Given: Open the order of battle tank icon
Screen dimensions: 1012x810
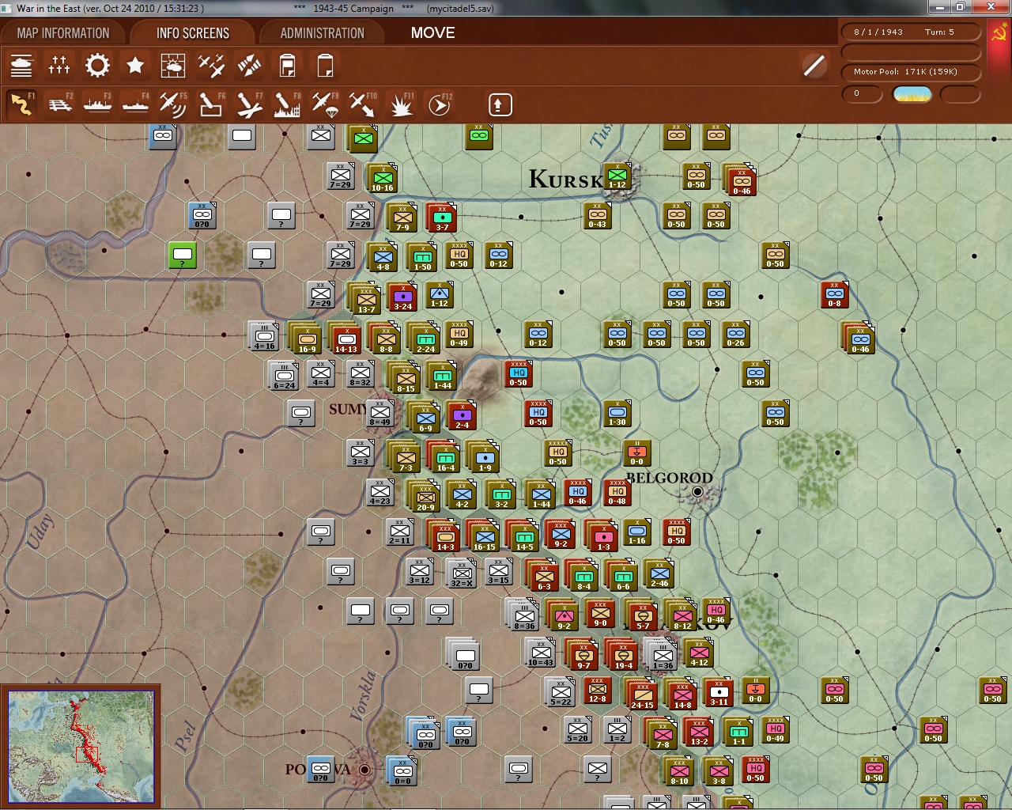Looking at the screenshot, I should 21,66.
